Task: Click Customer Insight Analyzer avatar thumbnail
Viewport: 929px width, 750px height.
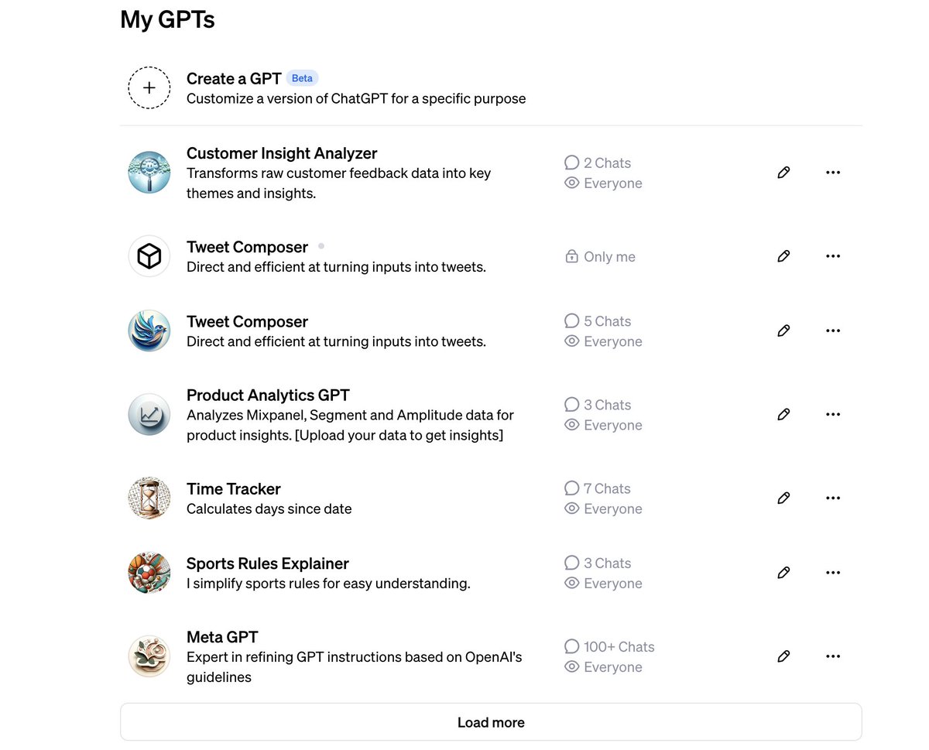Action: point(149,173)
